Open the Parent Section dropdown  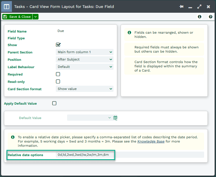(x=85, y=52)
